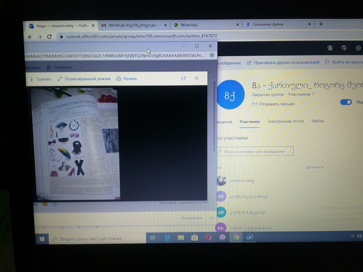Click the zoom magnifier icon in the popup address bar
This screenshot has width=363, height=272.
(212, 55)
